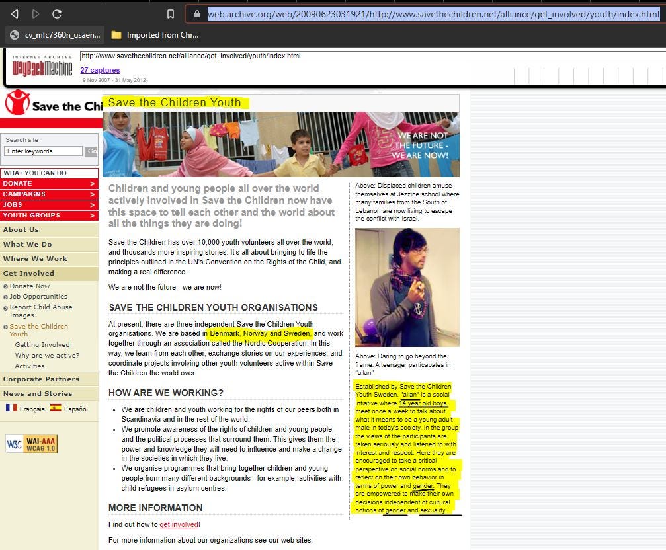Follow the red get involved link

[x=179, y=524]
